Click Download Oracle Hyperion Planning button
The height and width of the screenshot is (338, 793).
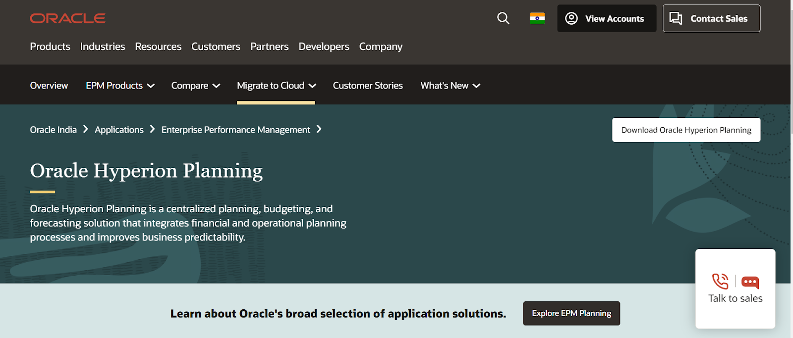pos(686,130)
